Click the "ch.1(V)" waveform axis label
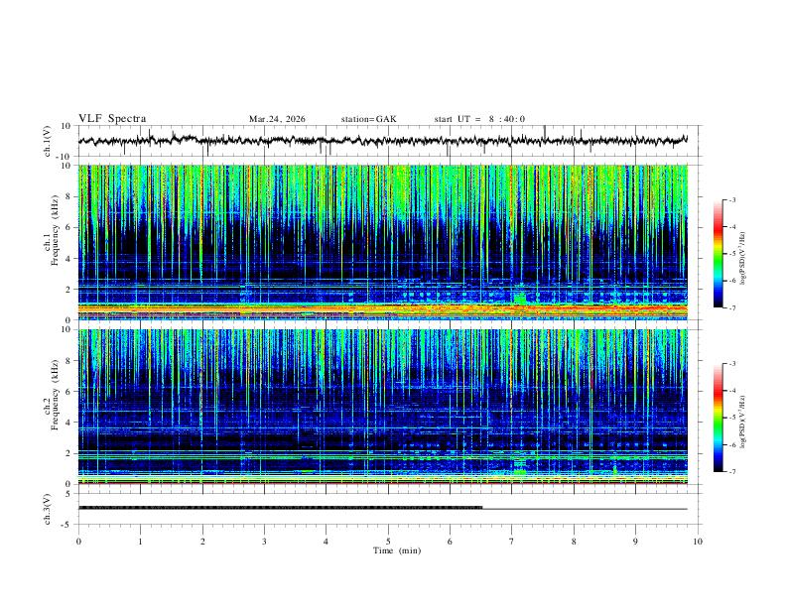Image resolution: width=786 pixels, height=607 pixels. tap(48, 141)
